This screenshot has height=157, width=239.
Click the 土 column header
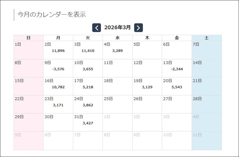pos(207,38)
